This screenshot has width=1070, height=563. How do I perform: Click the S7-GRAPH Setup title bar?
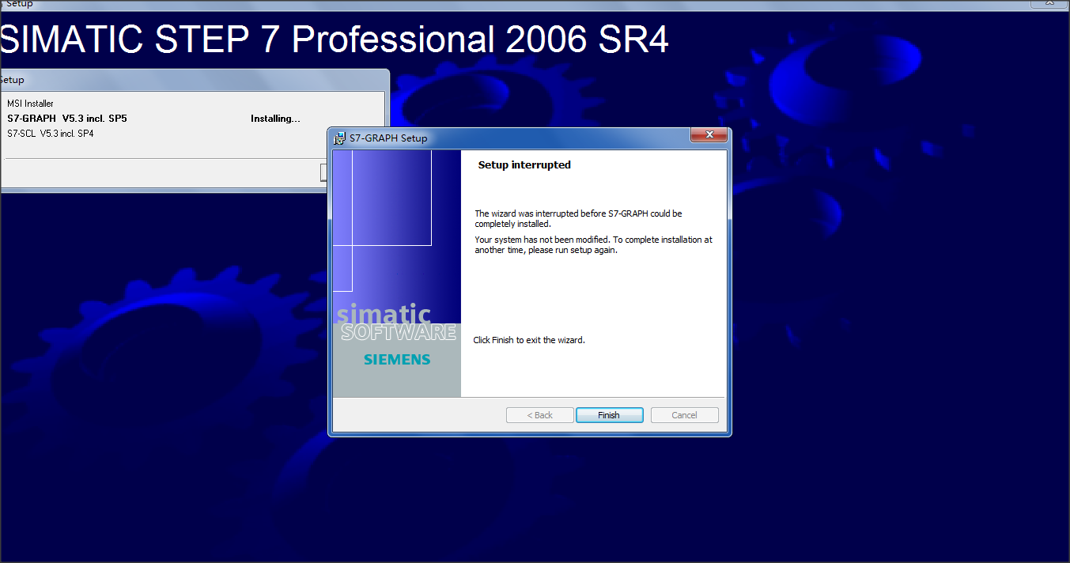pos(514,138)
